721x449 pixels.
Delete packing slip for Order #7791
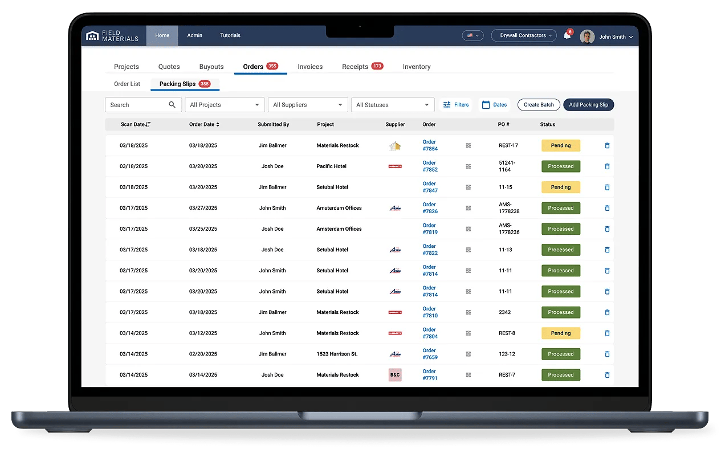tap(607, 375)
